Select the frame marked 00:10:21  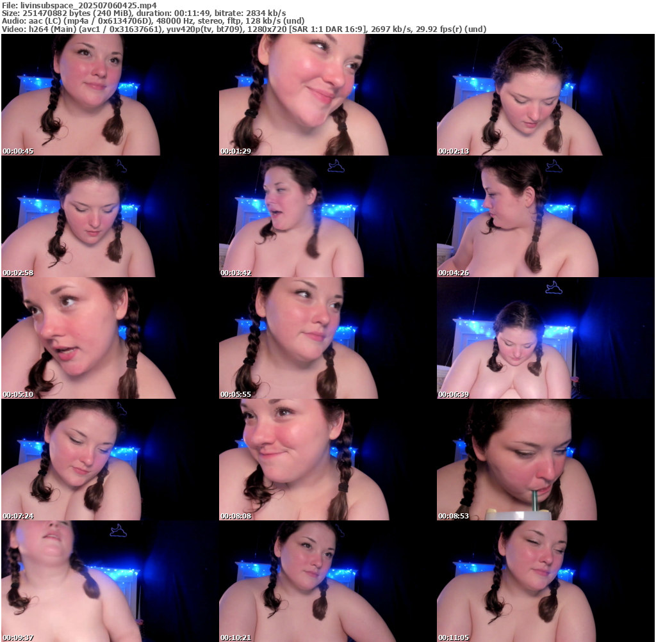(x=327, y=581)
